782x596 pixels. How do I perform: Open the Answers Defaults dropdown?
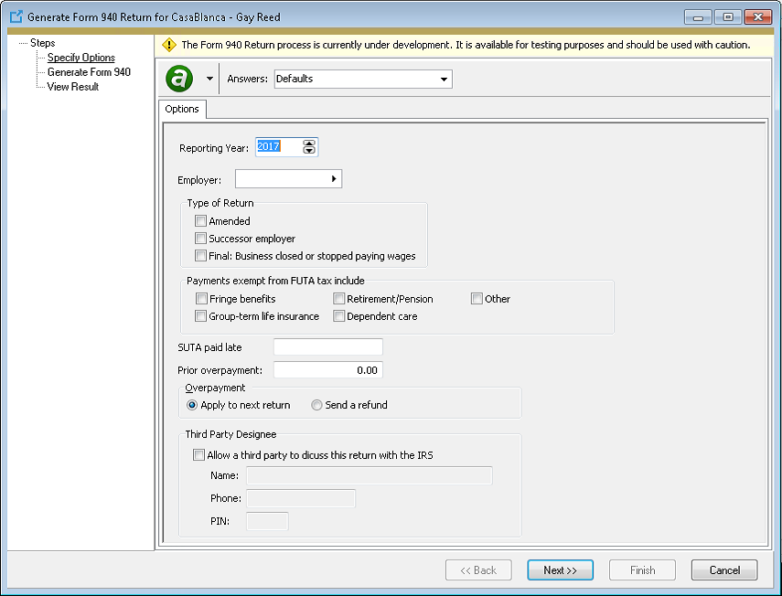point(442,79)
